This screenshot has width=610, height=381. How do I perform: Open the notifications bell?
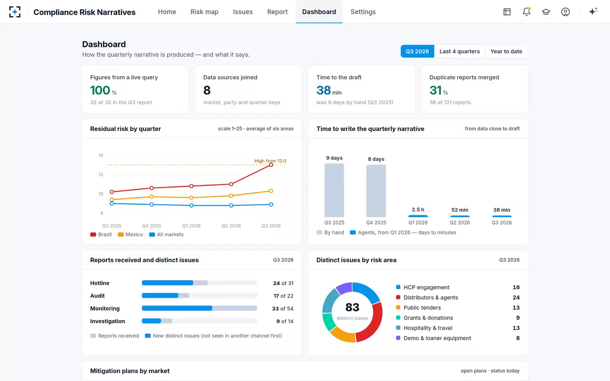(x=527, y=12)
